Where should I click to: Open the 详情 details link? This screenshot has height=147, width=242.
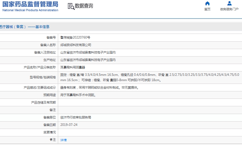coord(63,140)
